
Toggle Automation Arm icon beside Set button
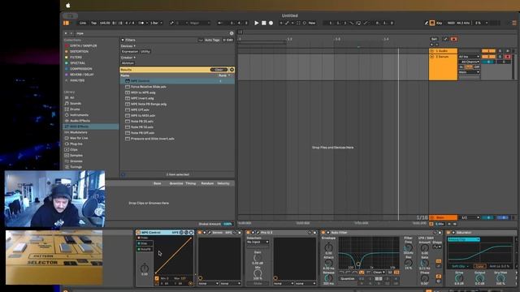[x=445, y=39]
